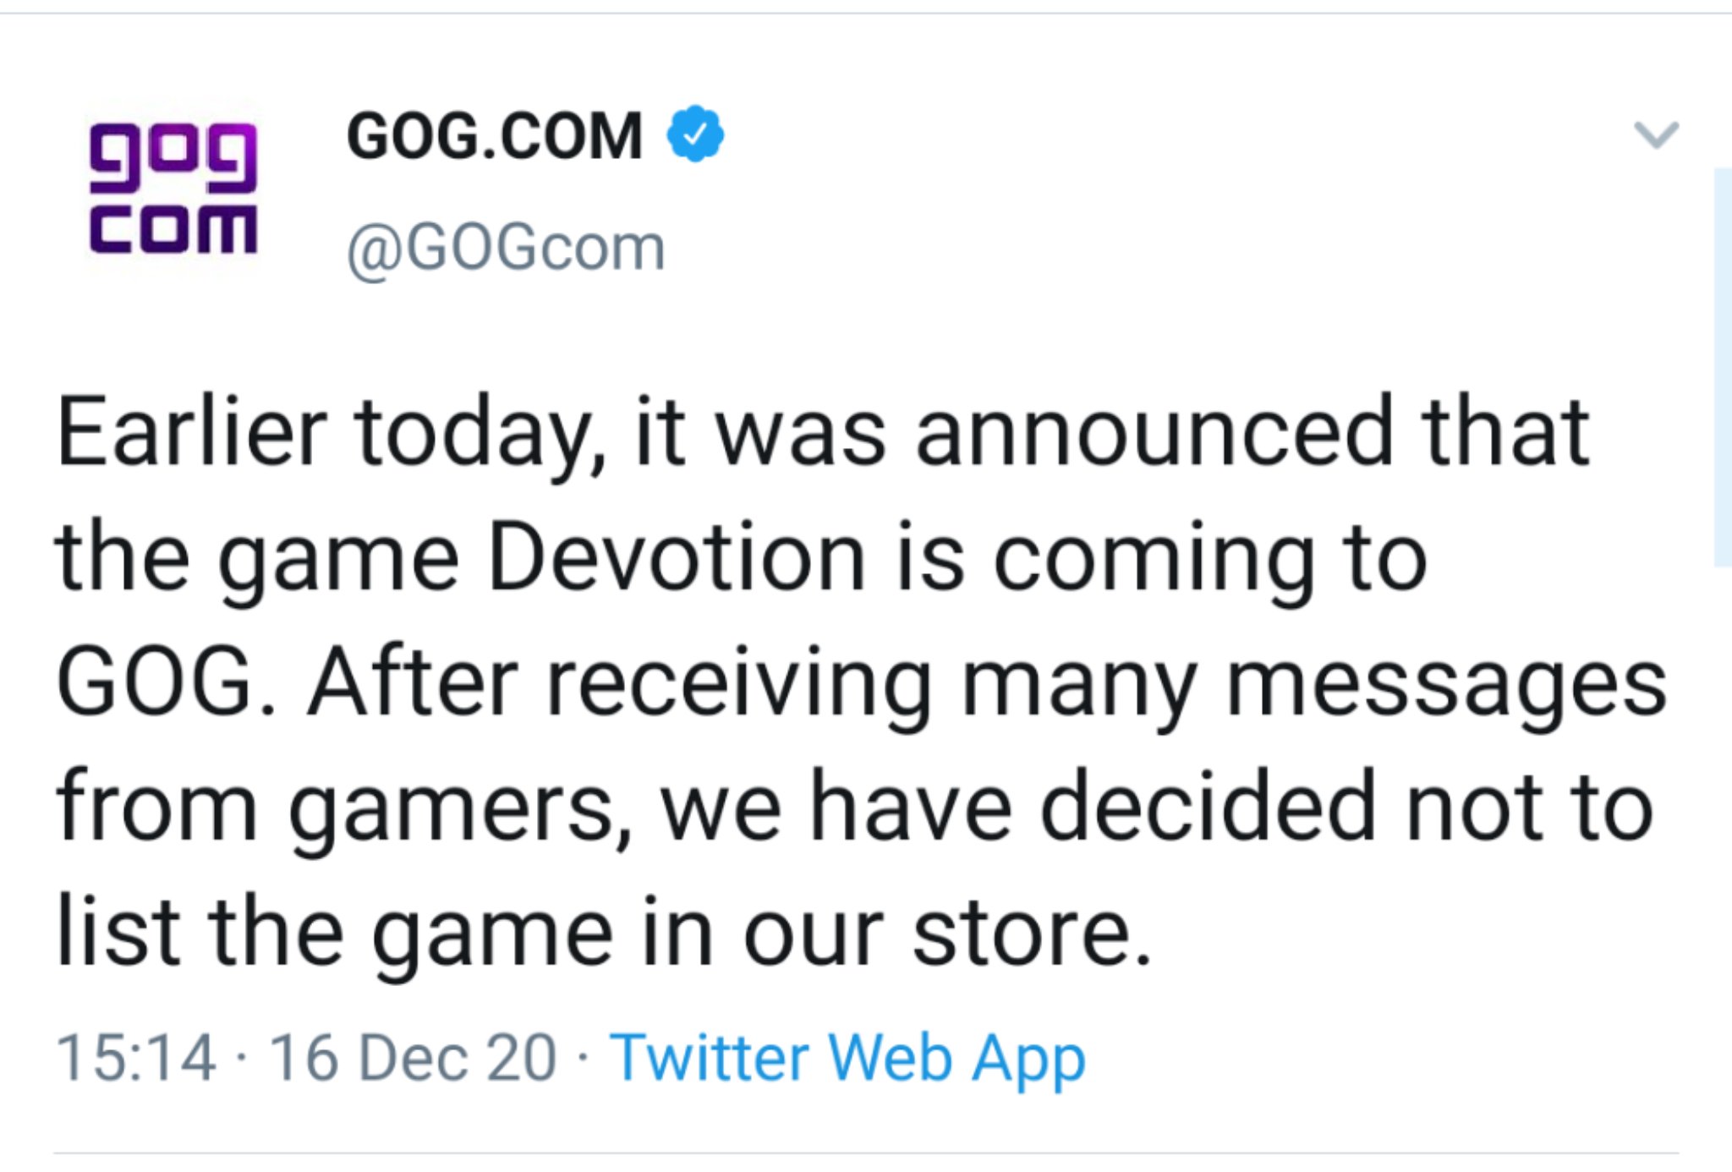The image size is (1732, 1172).
Task: Click the blue verified checkmark badge
Action: tap(695, 134)
